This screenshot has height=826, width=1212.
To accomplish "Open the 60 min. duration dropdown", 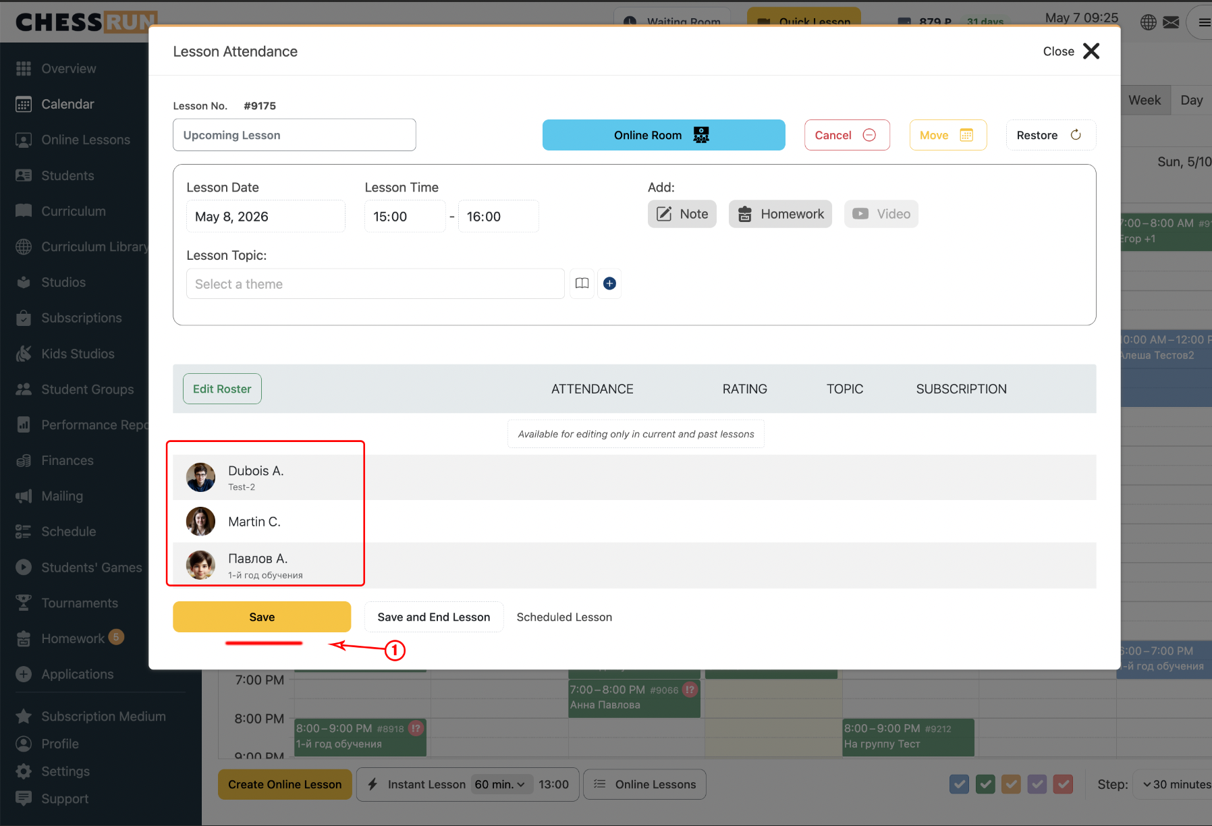I will click(x=500, y=785).
